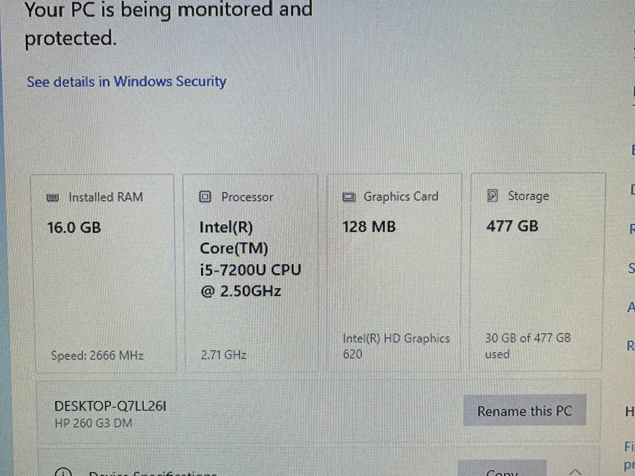Click the Installed RAM memory icon

coord(52,198)
